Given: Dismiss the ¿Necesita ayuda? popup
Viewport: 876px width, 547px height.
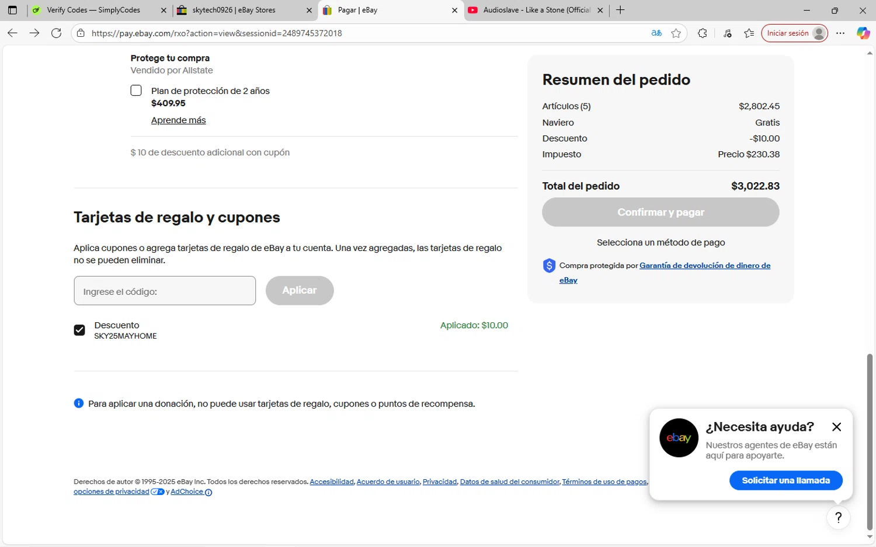Looking at the screenshot, I should [x=836, y=427].
